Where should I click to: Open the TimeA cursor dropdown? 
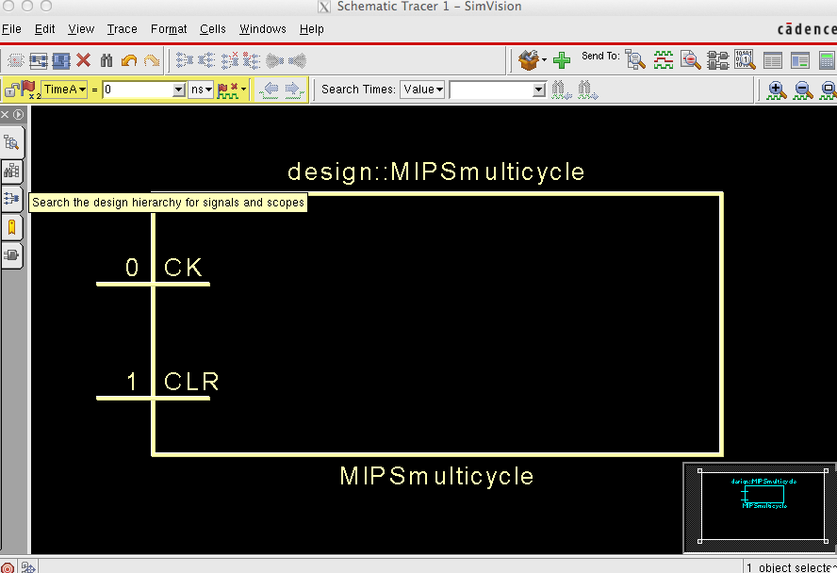[x=65, y=90]
